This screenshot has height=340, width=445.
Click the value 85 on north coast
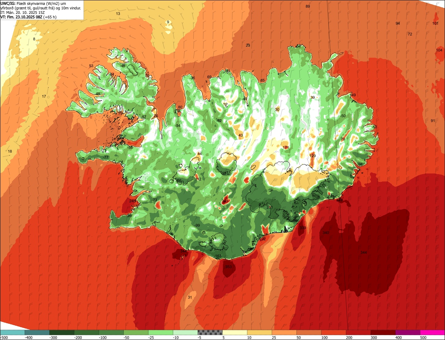[262, 81]
